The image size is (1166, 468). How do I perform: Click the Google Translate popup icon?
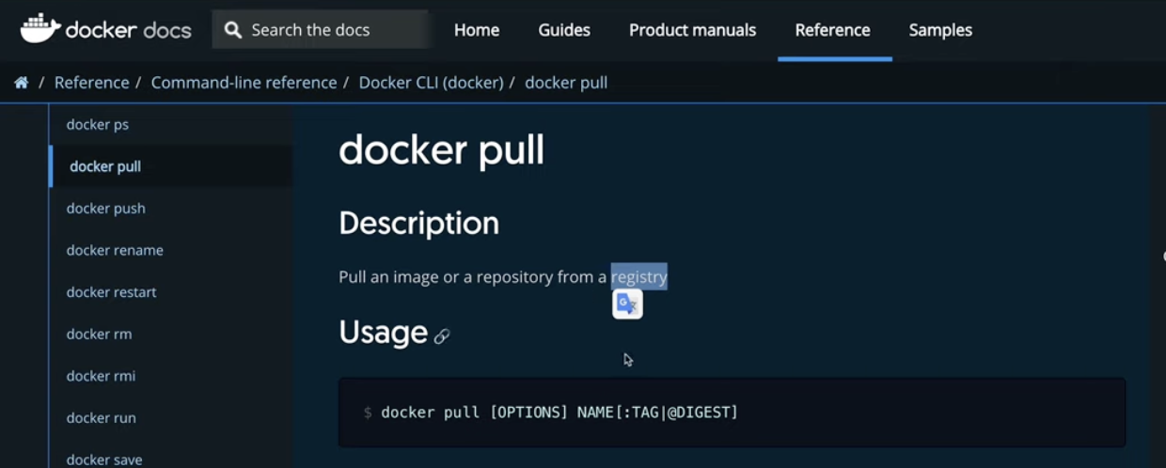pos(627,304)
